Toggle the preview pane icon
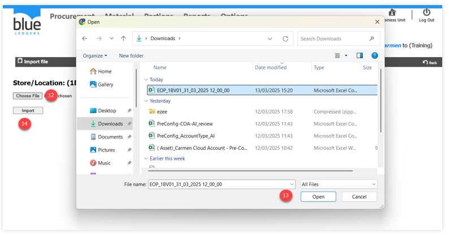The height and width of the screenshot is (235, 449). [x=360, y=55]
